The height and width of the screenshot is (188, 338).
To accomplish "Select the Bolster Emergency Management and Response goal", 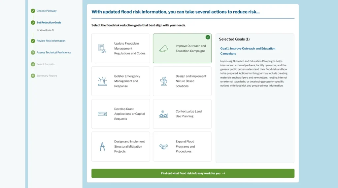I will click(x=121, y=81).
